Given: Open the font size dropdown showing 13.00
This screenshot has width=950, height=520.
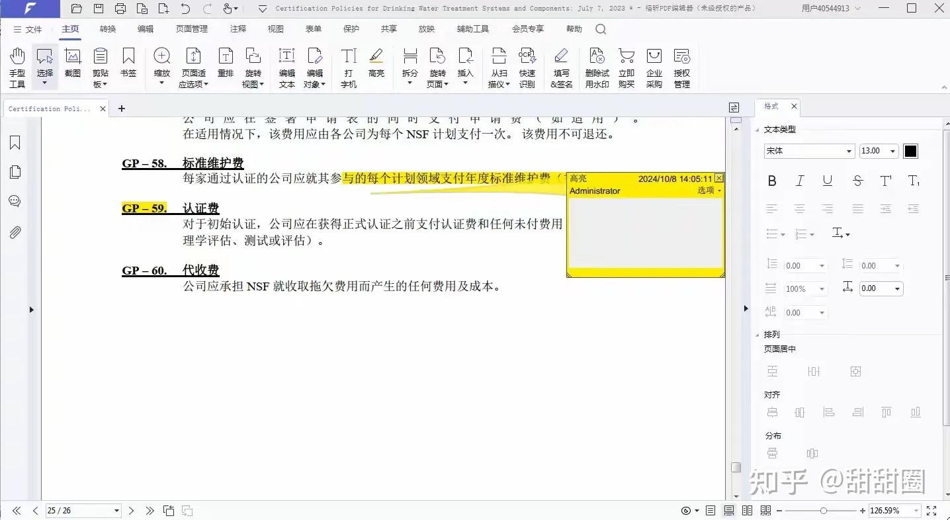Looking at the screenshot, I should tap(879, 151).
